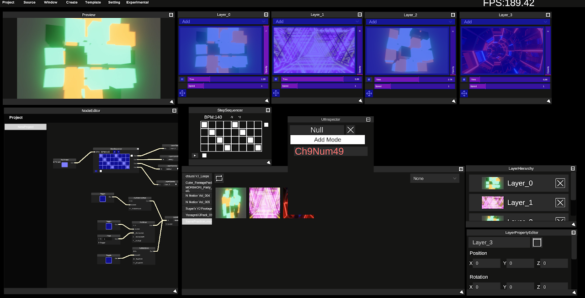Open the Source menu
The height and width of the screenshot is (298, 585).
click(29, 2)
